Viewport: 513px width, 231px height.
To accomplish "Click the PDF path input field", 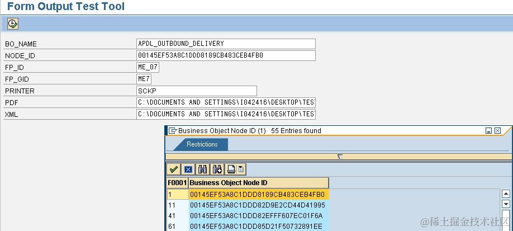I will (226, 102).
